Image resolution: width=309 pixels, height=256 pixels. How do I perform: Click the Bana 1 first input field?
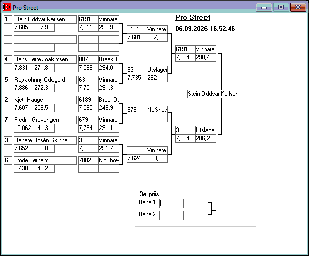(171, 203)
